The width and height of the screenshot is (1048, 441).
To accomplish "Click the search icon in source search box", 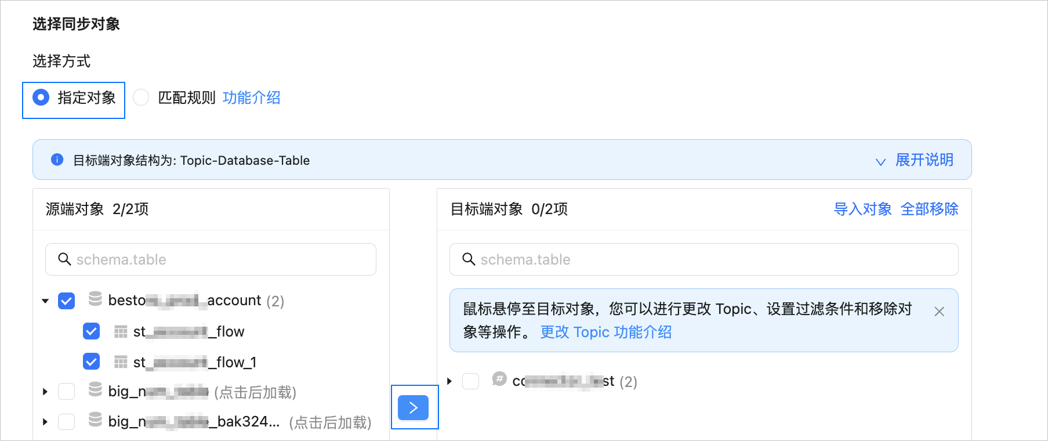I will click(64, 259).
